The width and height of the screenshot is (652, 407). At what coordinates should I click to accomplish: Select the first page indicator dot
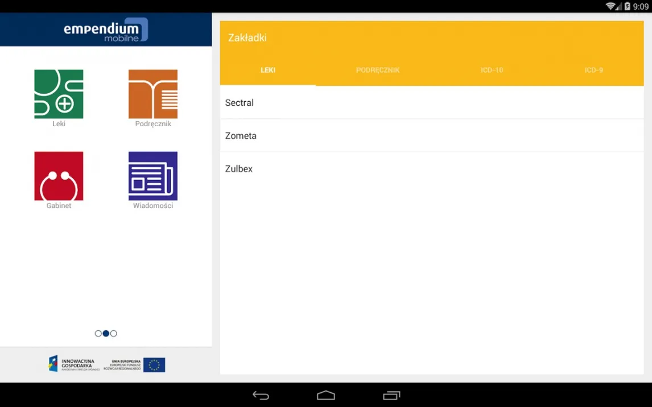coord(98,334)
